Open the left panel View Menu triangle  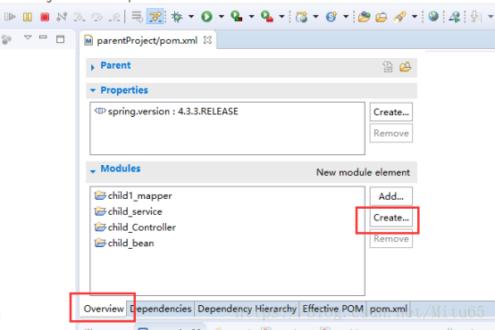tap(28, 37)
